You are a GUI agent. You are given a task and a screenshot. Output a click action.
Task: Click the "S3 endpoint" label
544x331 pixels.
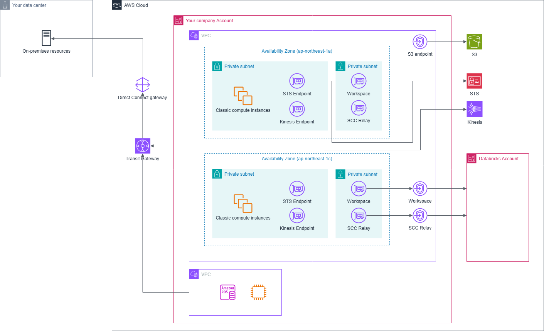click(x=420, y=54)
